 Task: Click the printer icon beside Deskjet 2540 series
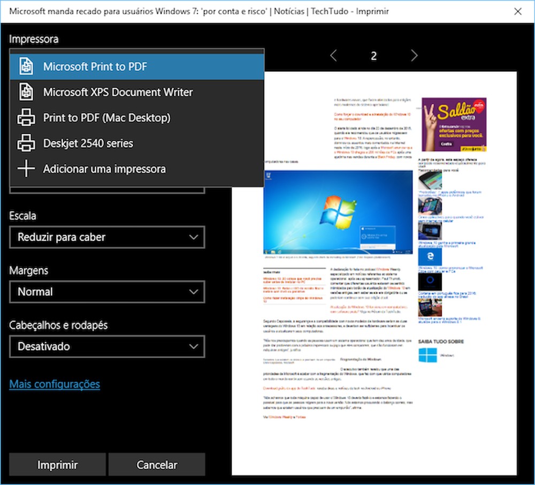(26, 143)
